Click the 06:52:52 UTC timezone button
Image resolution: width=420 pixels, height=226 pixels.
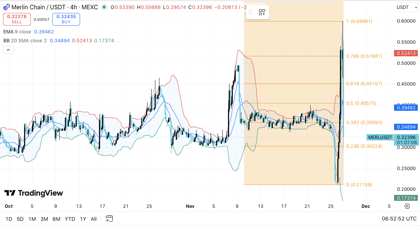click(x=399, y=219)
